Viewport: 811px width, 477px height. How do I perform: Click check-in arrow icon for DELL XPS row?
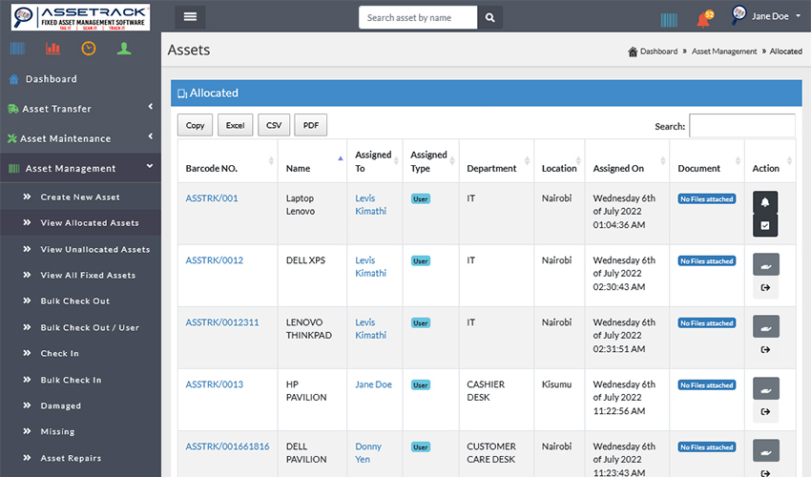[765, 288]
